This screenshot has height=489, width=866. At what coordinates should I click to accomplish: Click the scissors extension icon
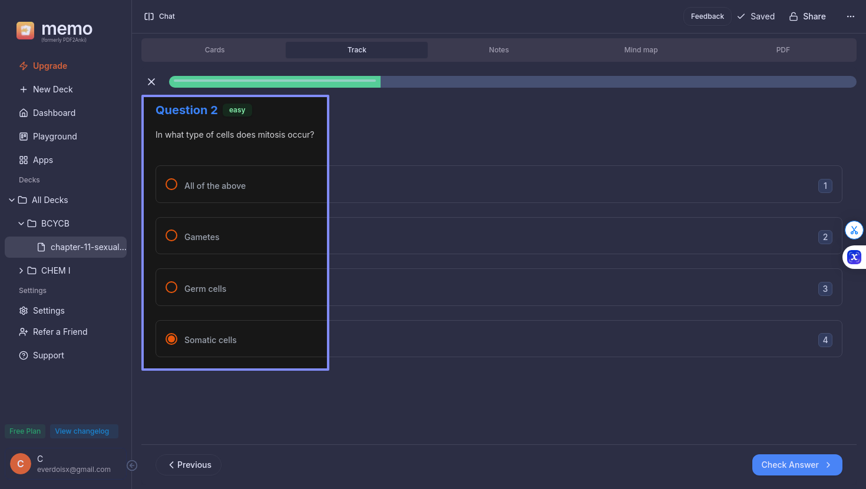tap(854, 230)
